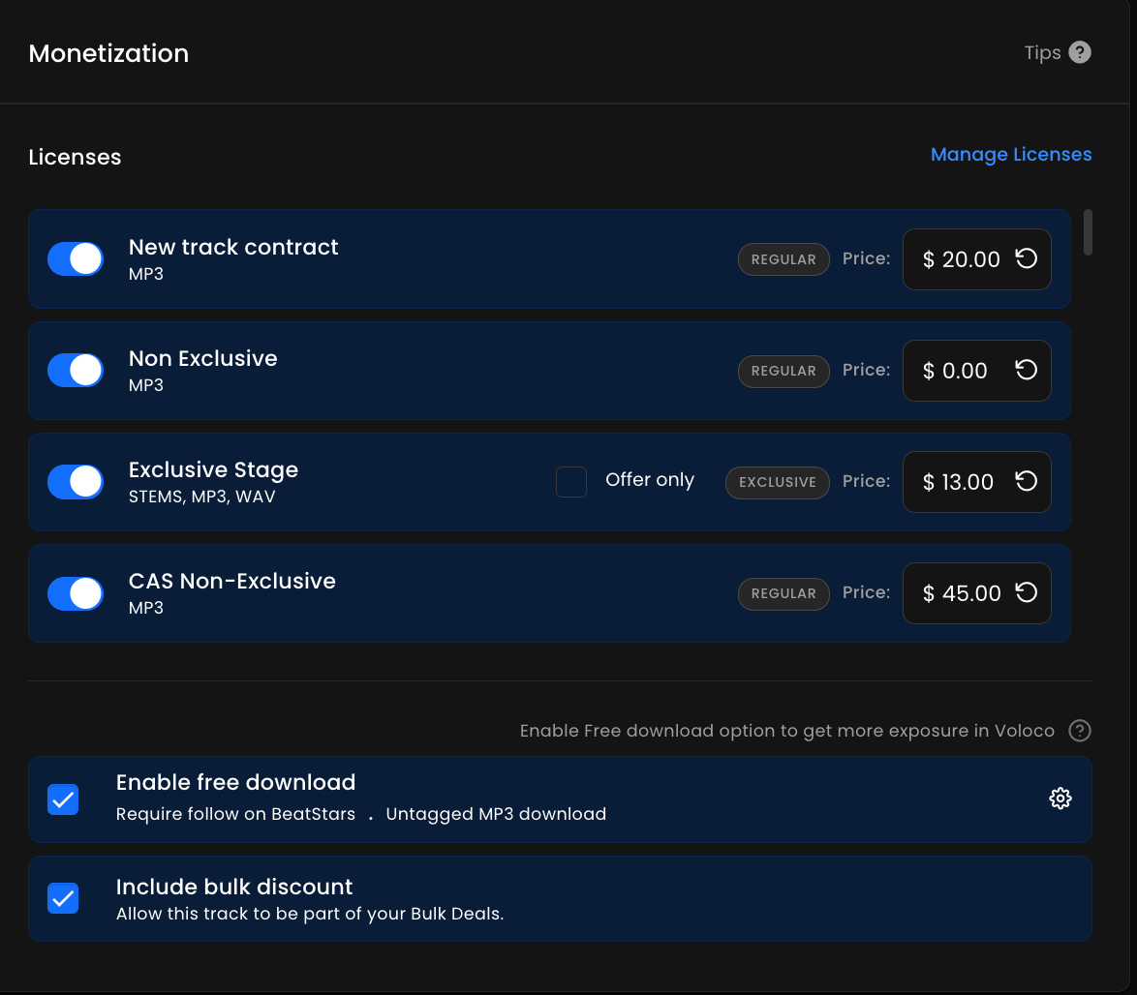This screenshot has width=1137, height=995.
Task: Edit the $20.00 price field
Action: click(961, 259)
